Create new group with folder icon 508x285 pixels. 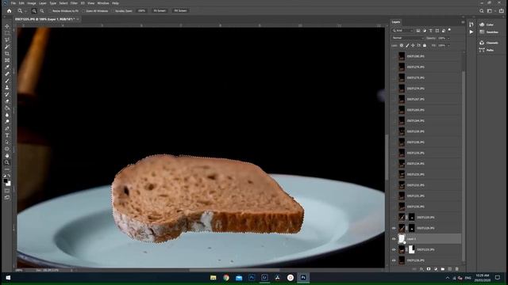tap(443, 269)
